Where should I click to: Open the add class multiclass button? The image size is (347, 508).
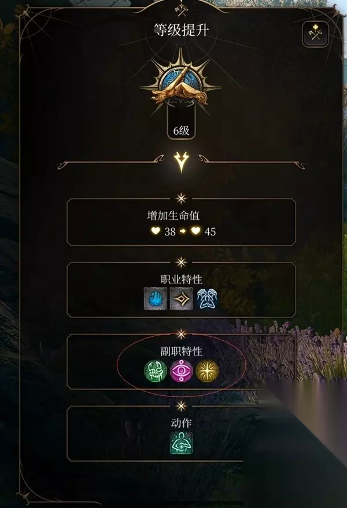315,34
